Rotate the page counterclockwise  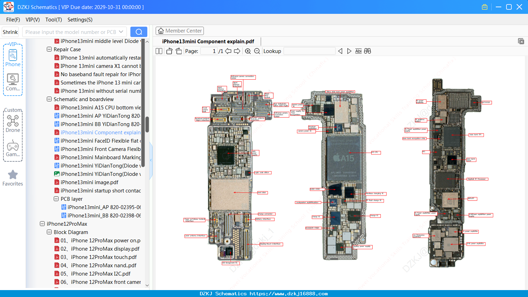pos(169,51)
